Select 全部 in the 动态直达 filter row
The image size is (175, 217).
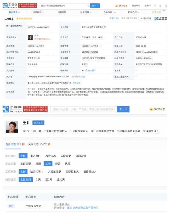coord(23,156)
